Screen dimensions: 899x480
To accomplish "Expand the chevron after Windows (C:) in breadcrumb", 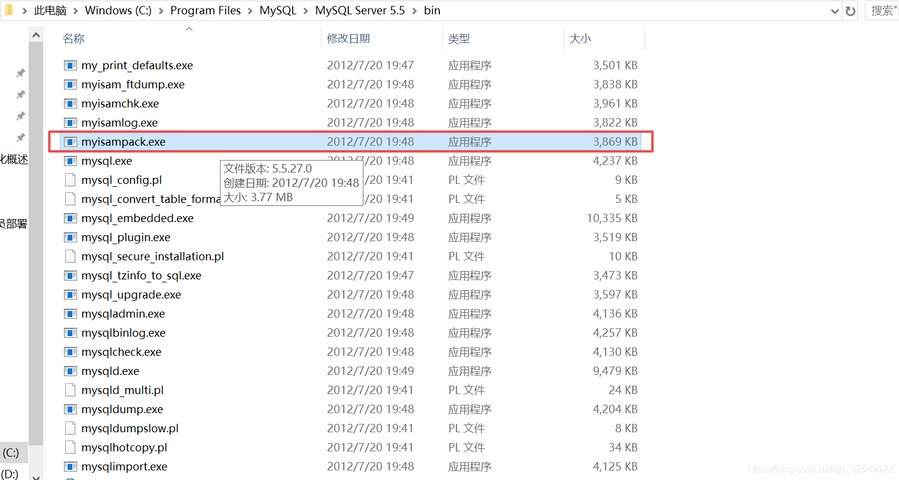I will coord(161,11).
